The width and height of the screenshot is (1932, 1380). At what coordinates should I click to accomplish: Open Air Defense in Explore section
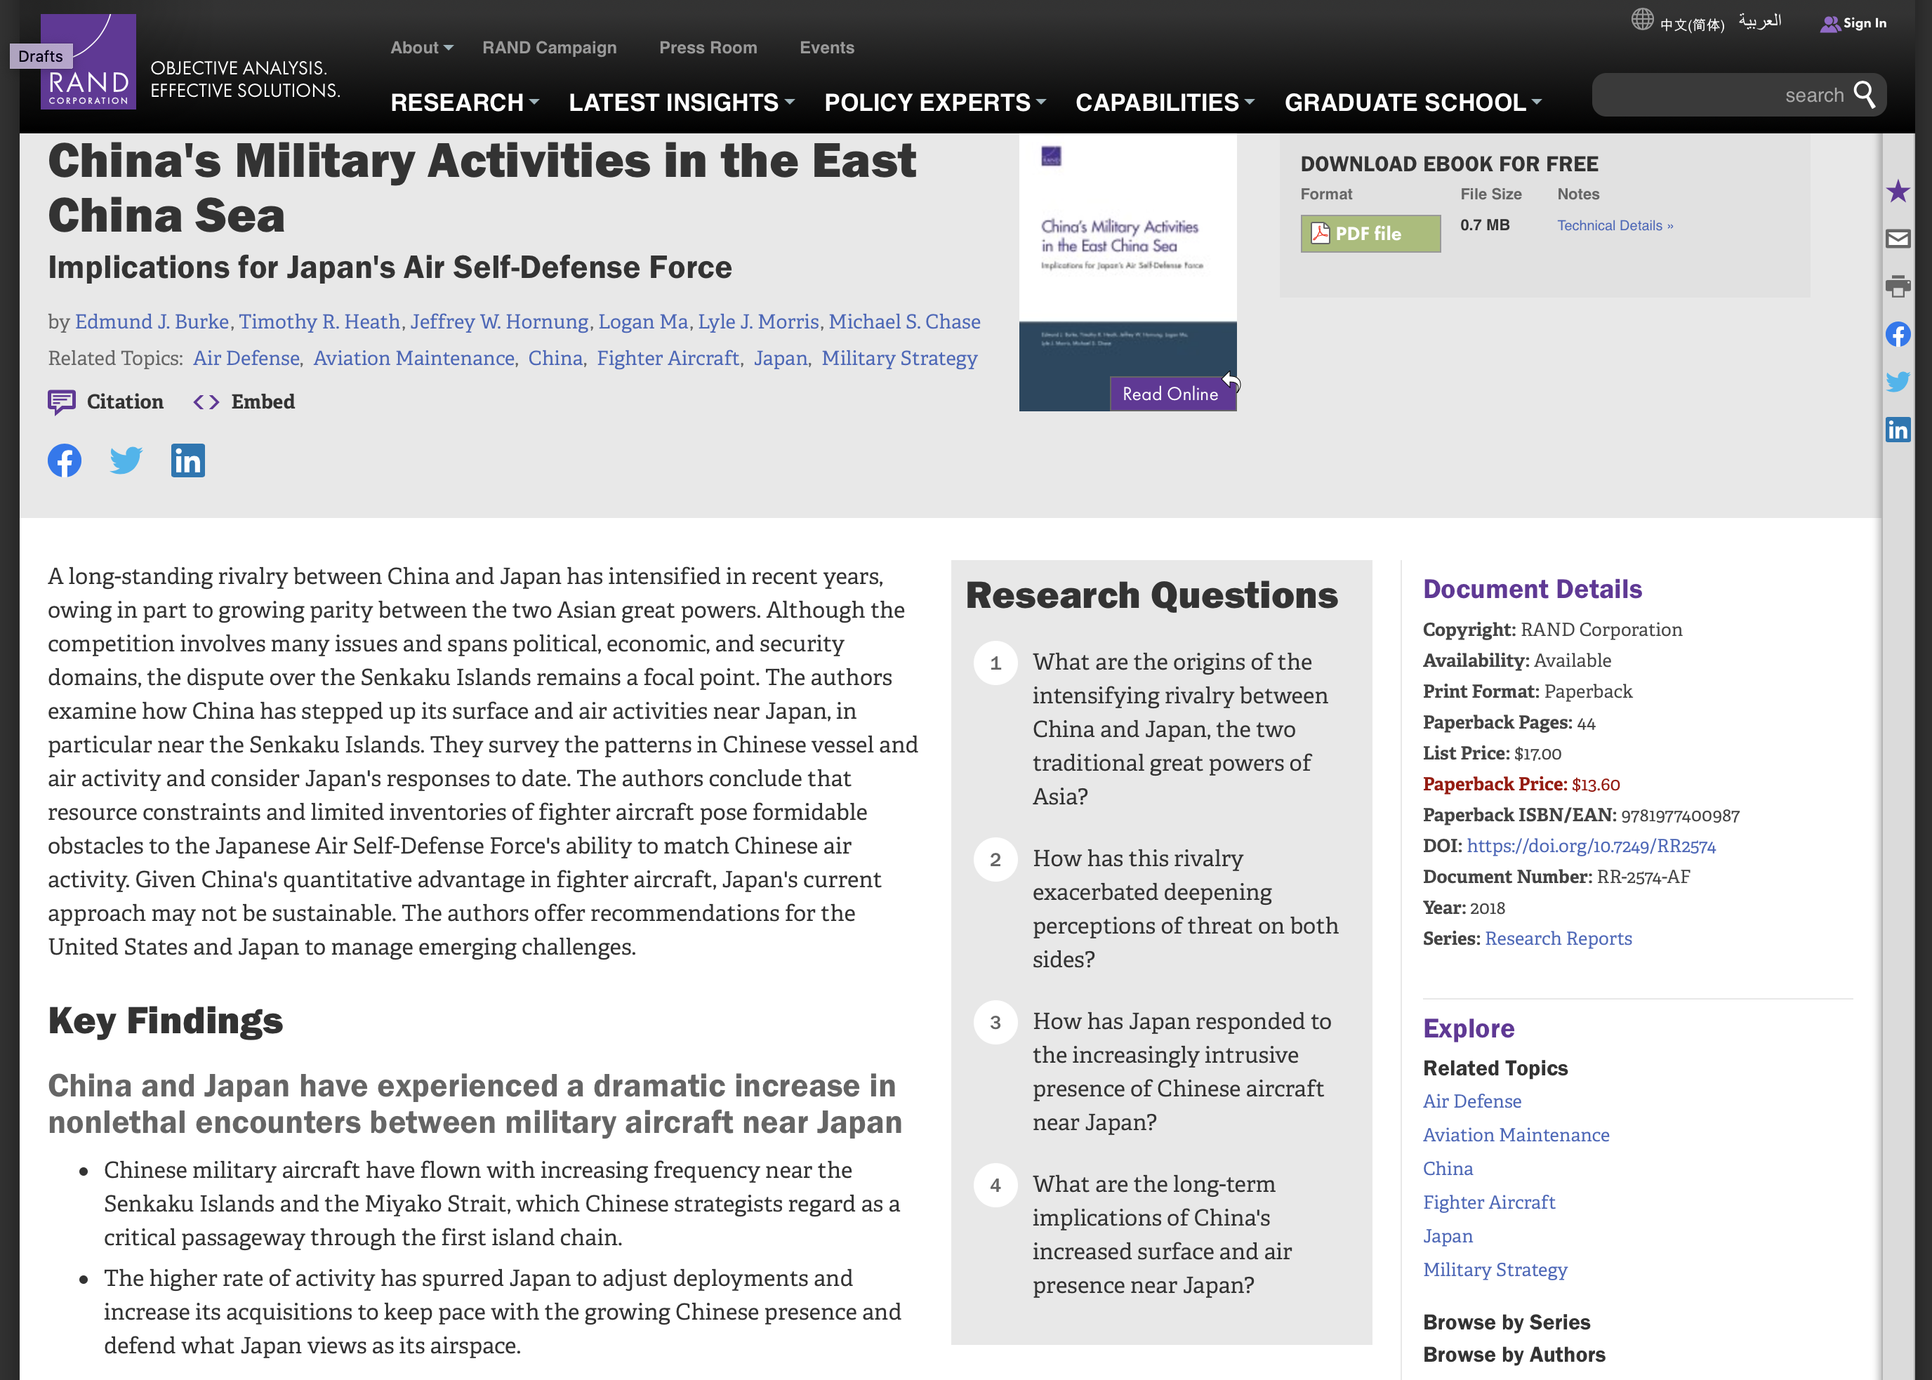(x=1472, y=1101)
